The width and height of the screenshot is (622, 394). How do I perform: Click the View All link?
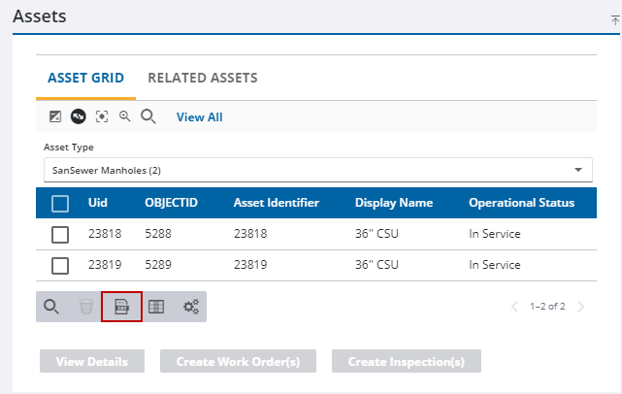[x=199, y=116]
